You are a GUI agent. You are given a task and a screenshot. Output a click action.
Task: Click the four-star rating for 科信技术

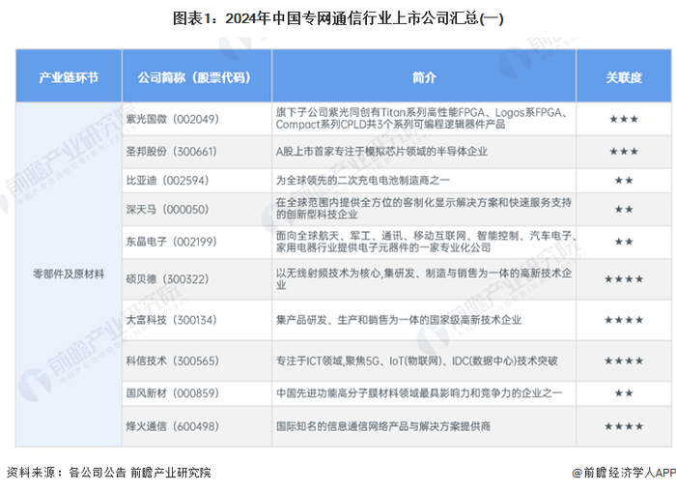pyautogui.click(x=624, y=361)
